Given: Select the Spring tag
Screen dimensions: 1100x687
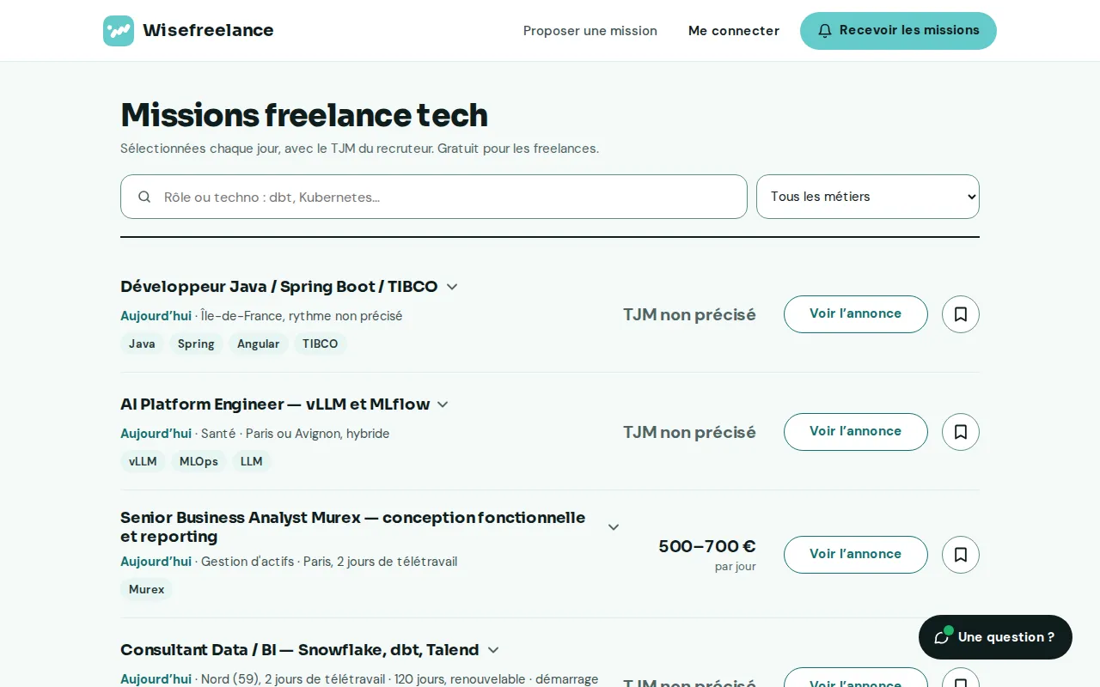Looking at the screenshot, I should (196, 344).
